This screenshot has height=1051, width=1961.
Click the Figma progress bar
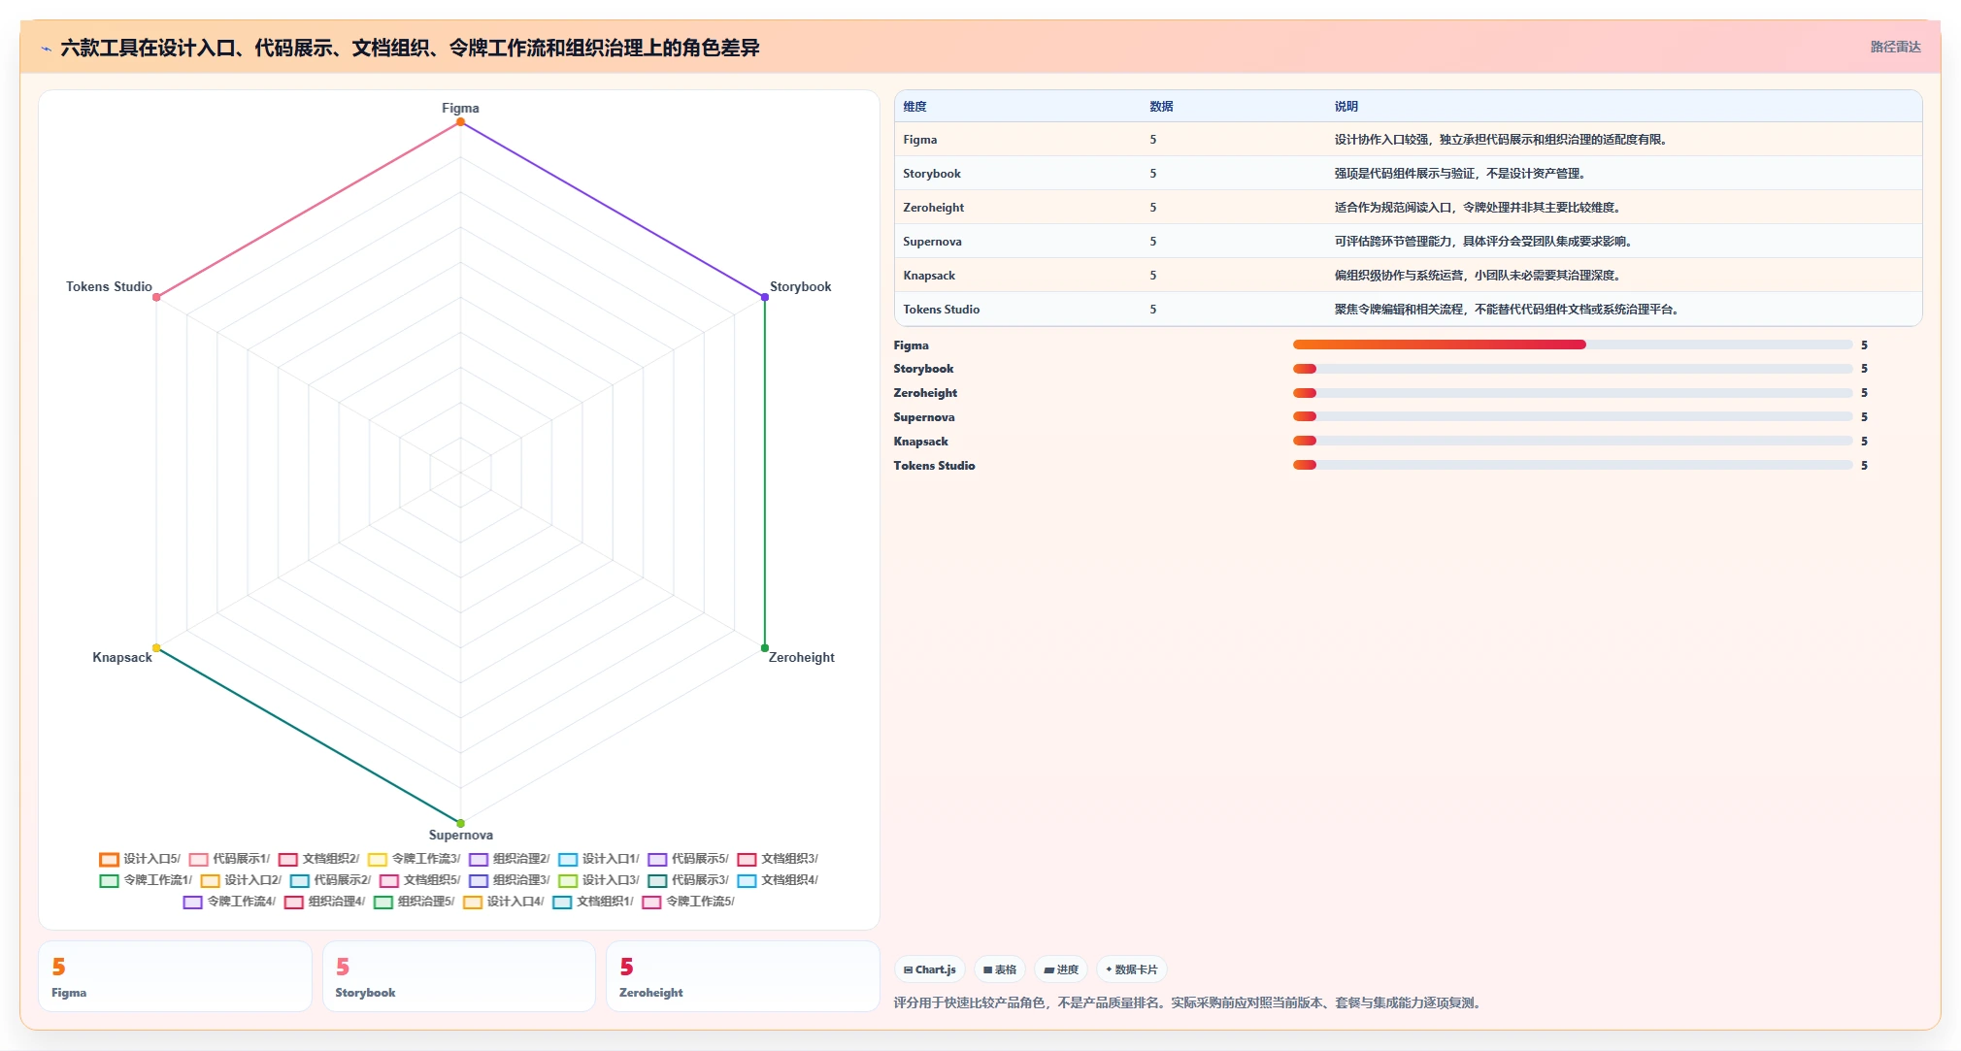(1572, 345)
